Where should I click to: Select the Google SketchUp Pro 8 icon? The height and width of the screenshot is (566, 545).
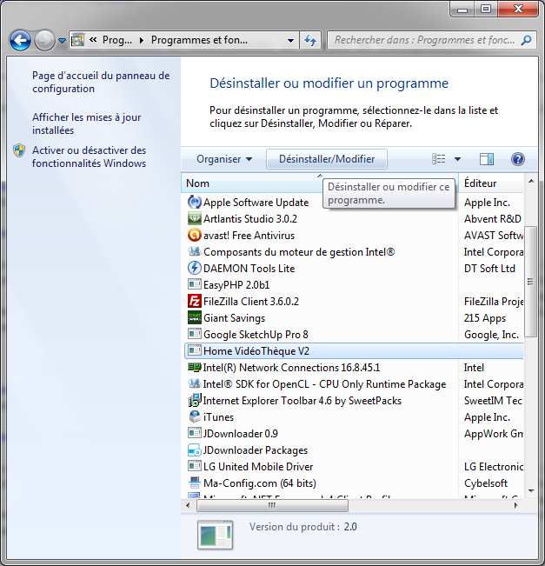pos(195,335)
